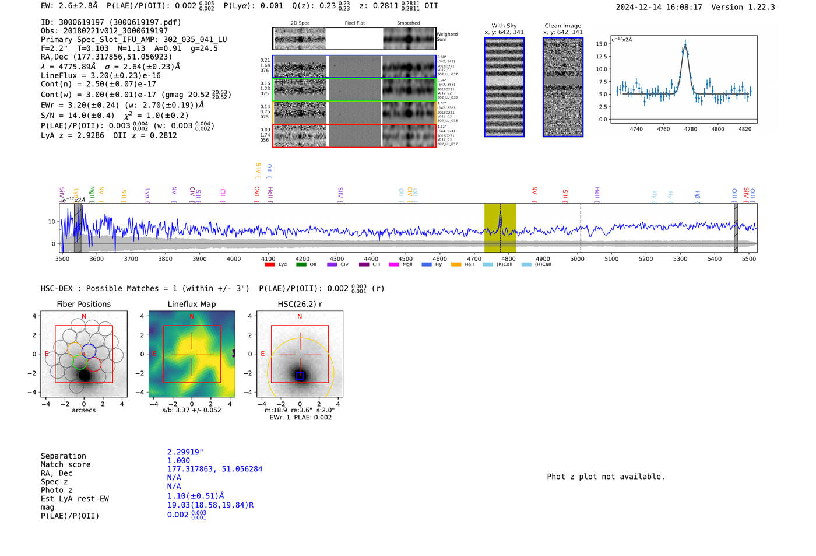
Task: Click the dashed vertical line near 5000 Å
Action: (x=581, y=228)
